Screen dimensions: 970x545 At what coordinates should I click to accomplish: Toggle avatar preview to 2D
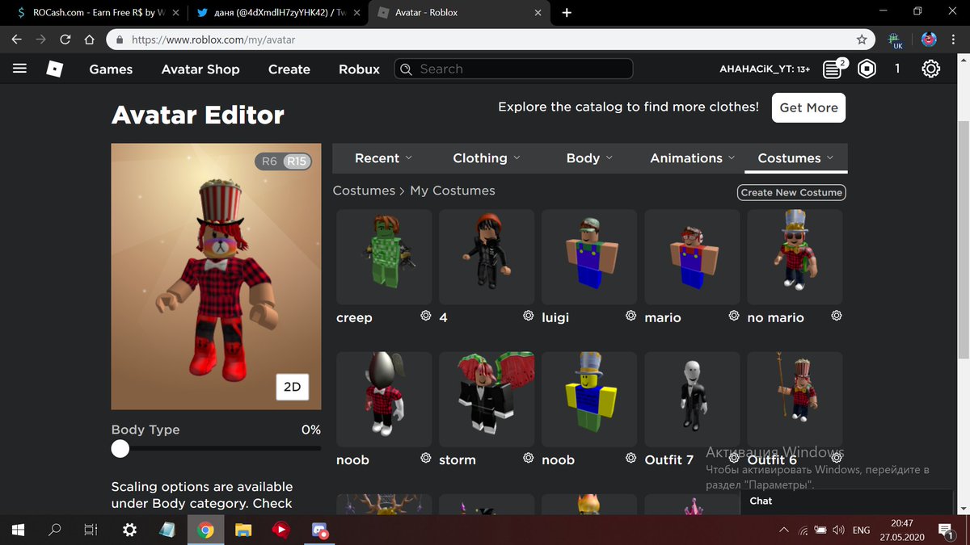[292, 387]
